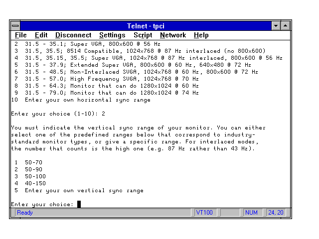Click the Telnet - tpci title bar
The image size is (319, 239).
tap(145, 26)
